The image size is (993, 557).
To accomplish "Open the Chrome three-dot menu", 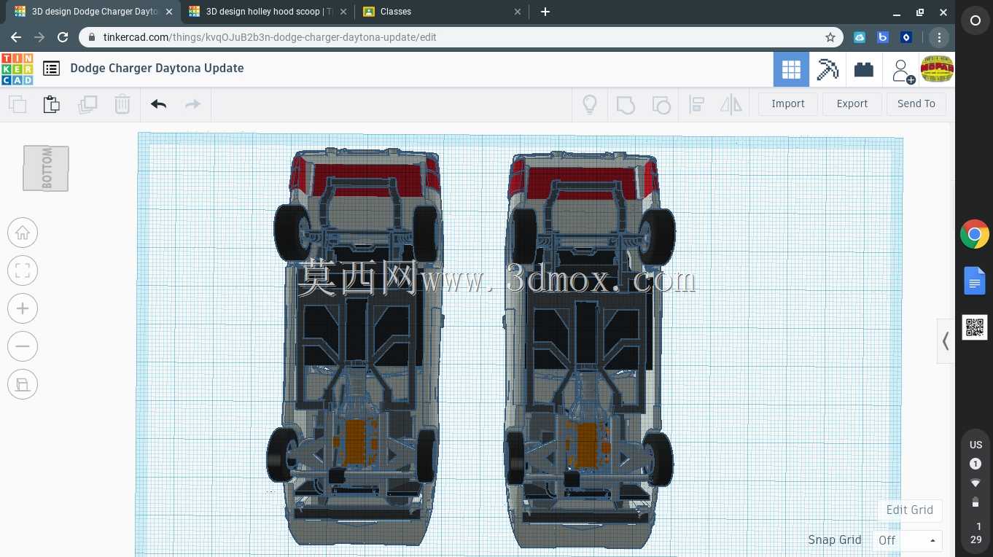I will click(x=939, y=37).
